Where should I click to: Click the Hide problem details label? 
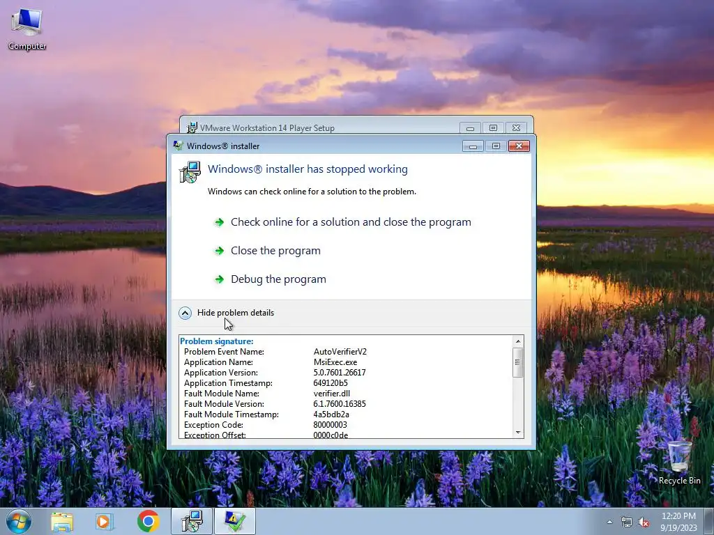(236, 313)
